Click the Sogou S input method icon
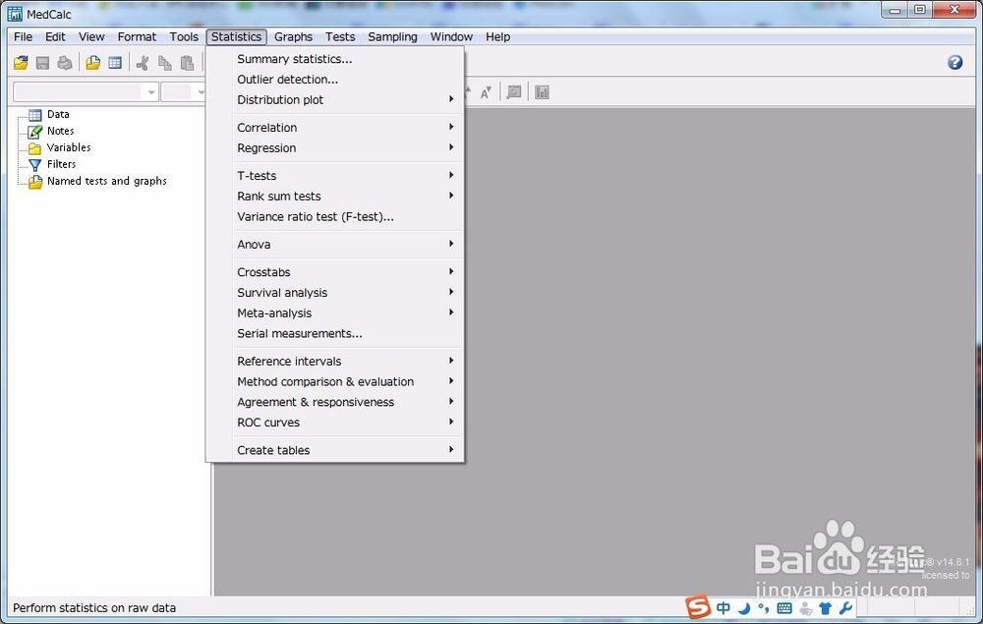This screenshot has width=983, height=624. (698, 606)
